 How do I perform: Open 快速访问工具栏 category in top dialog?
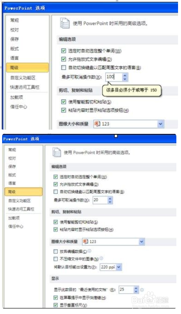tap(24, 87)
